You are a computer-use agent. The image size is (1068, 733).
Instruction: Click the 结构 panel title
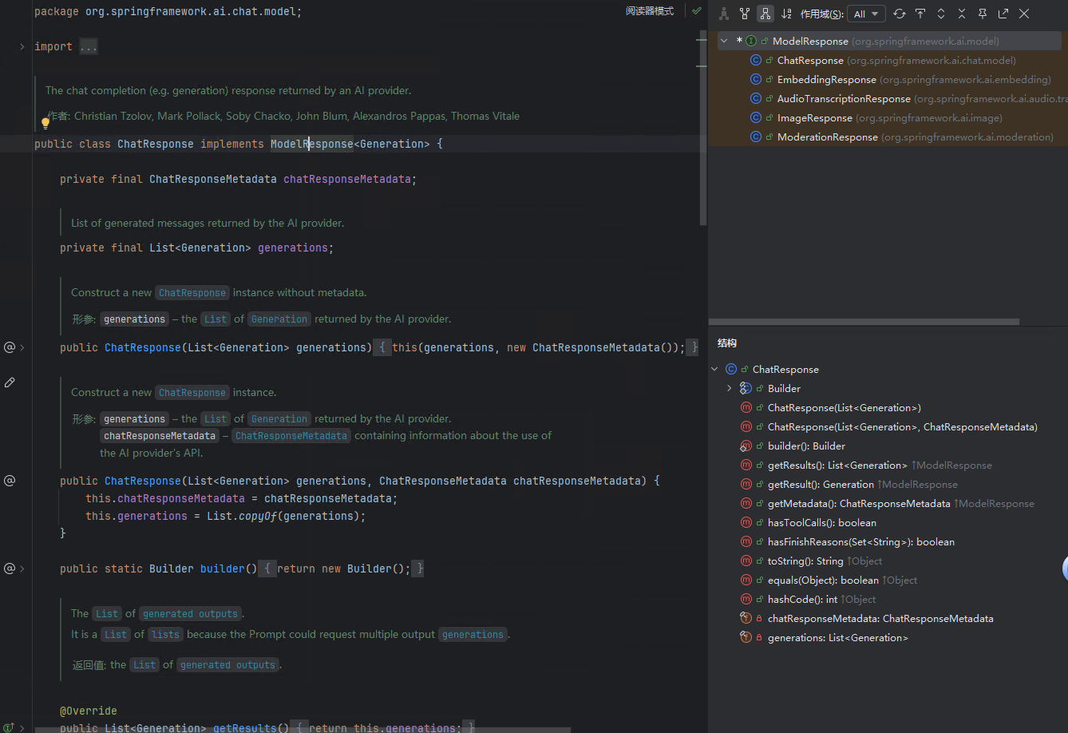726,343
